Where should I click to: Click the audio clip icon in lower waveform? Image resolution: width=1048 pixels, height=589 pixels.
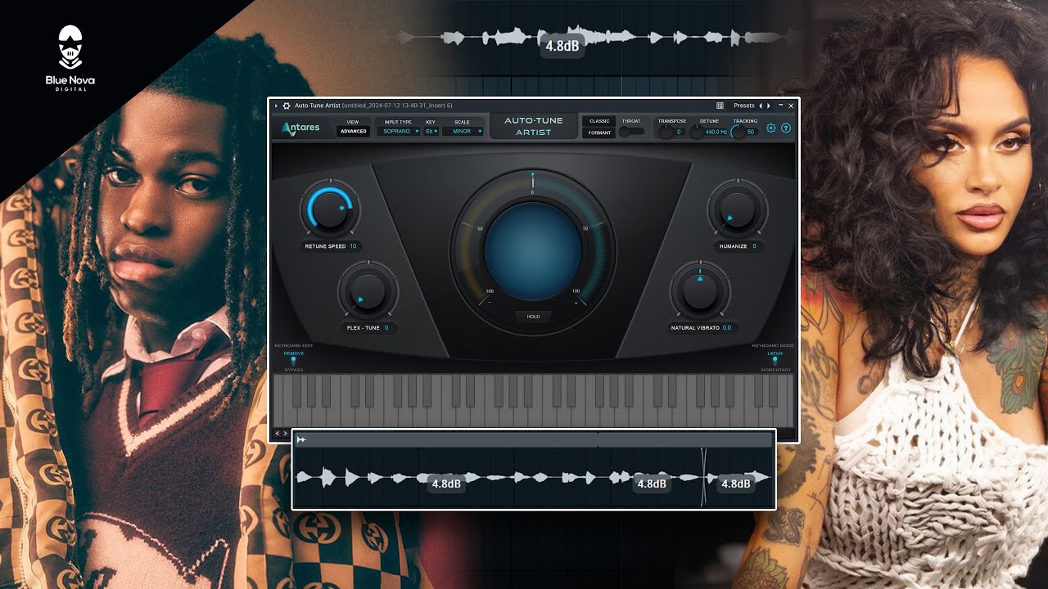tap(301, 440)
